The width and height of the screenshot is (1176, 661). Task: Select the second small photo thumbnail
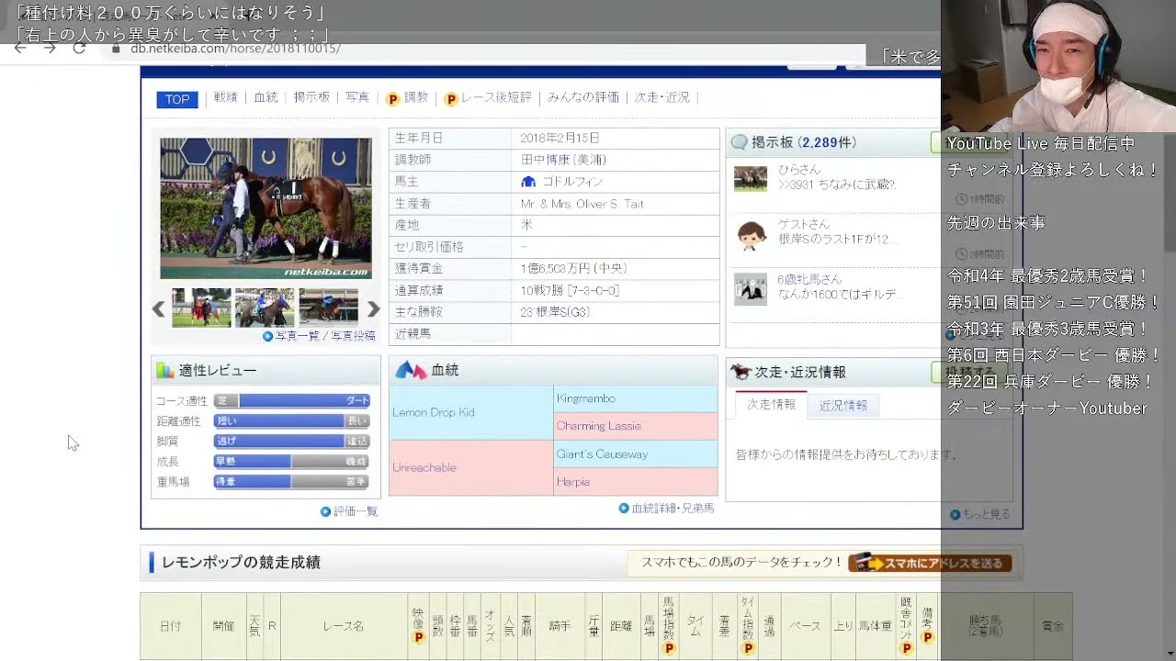coord(265,308)
